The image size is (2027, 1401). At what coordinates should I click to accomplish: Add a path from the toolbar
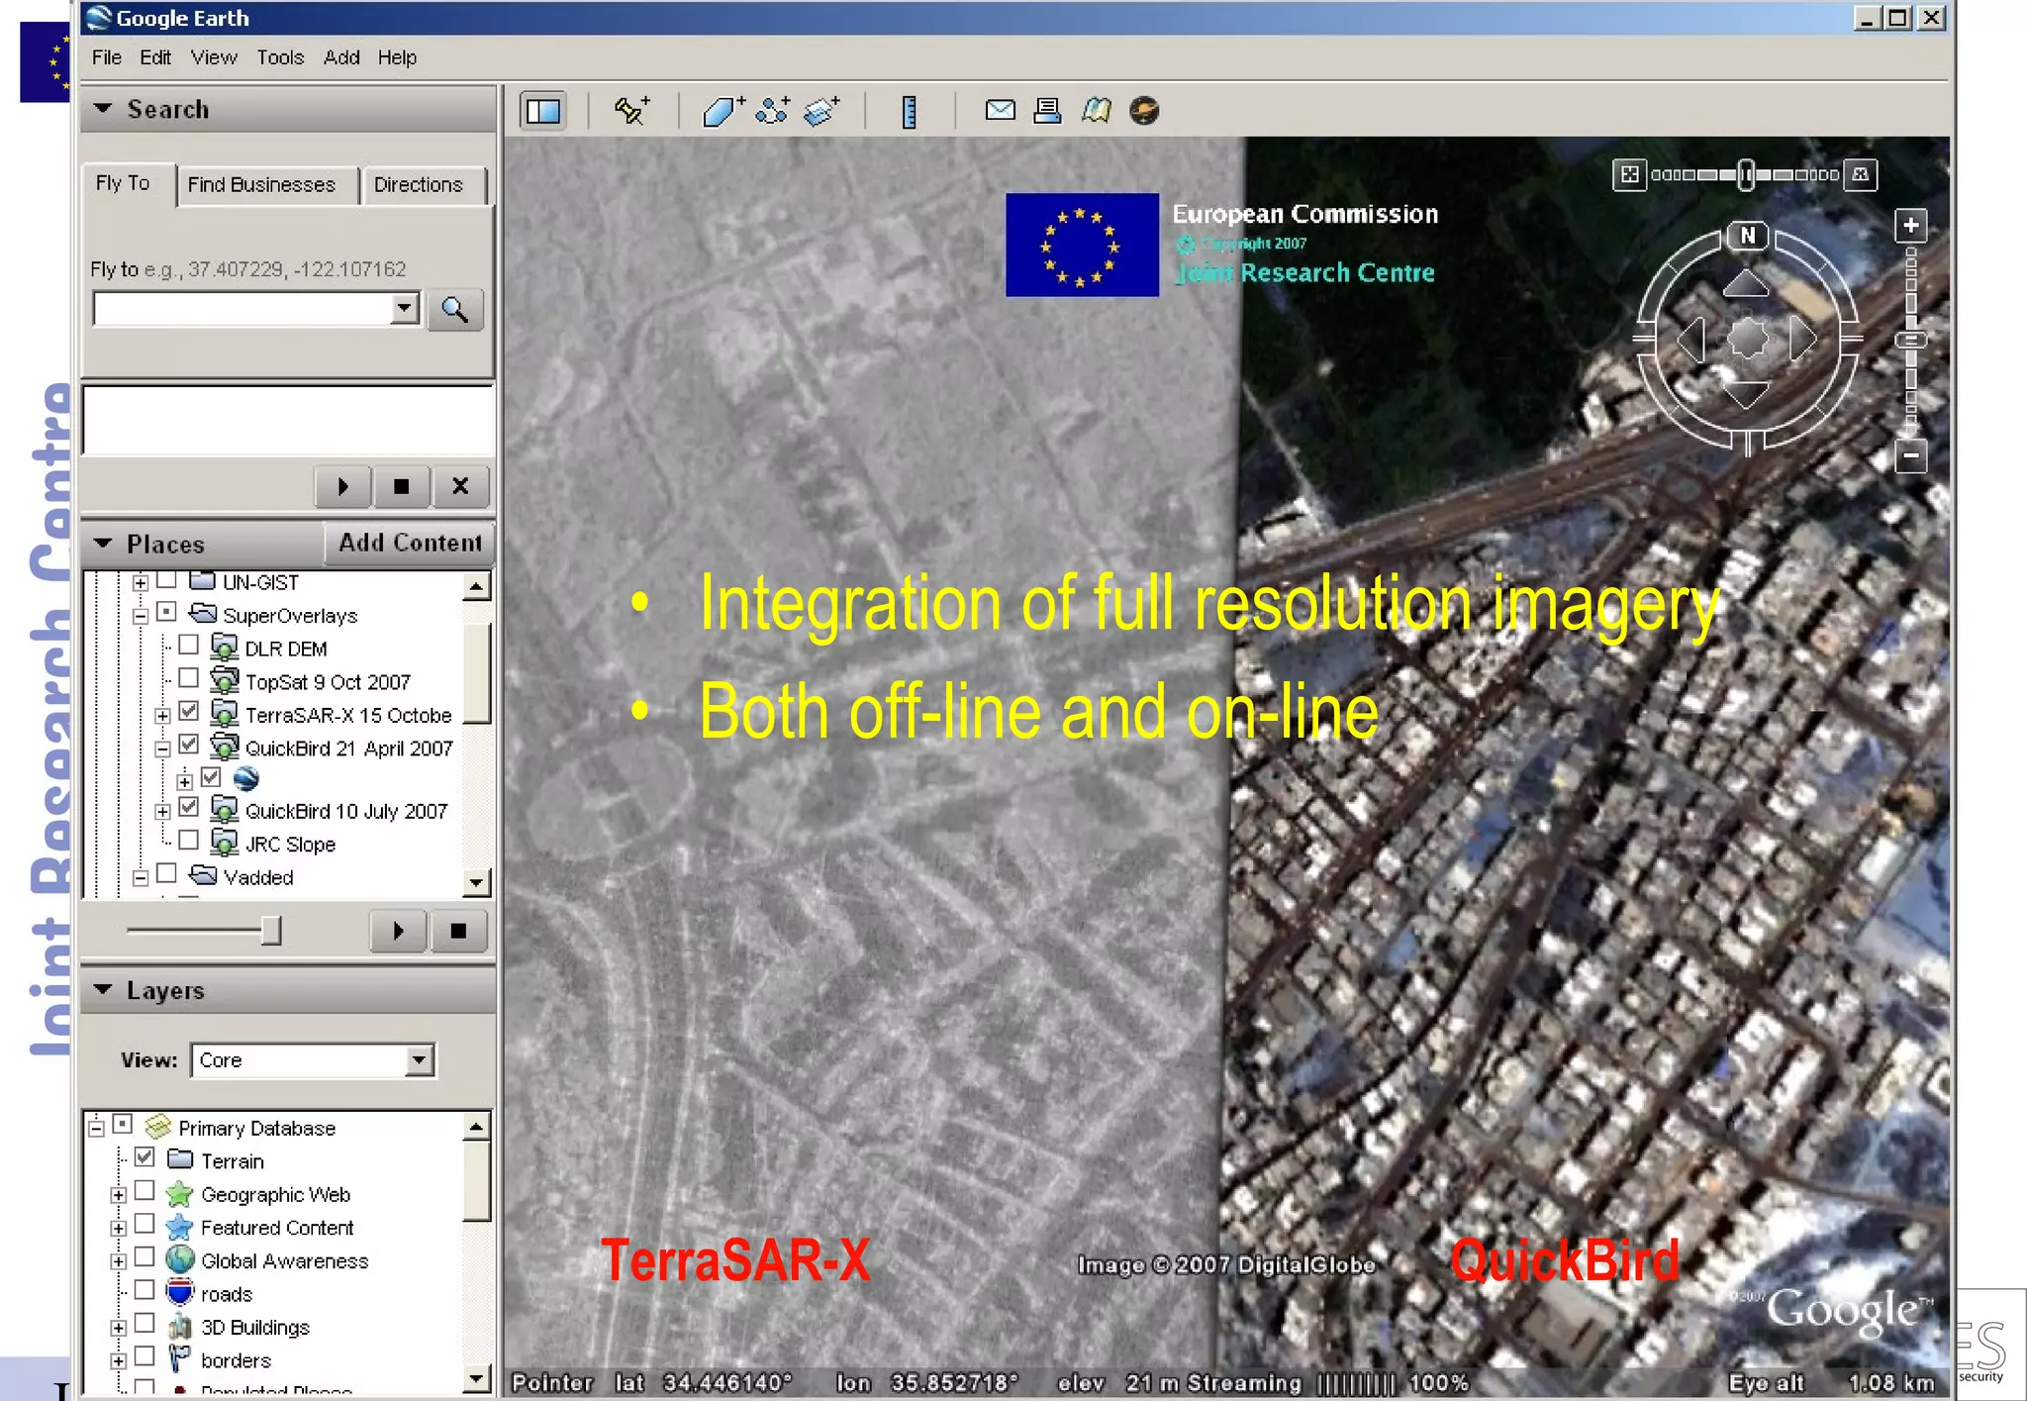[772, 111]
